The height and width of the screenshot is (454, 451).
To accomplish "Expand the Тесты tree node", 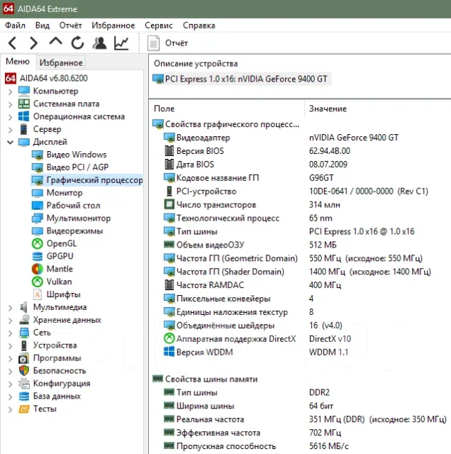I will click(x=11, y=409).
